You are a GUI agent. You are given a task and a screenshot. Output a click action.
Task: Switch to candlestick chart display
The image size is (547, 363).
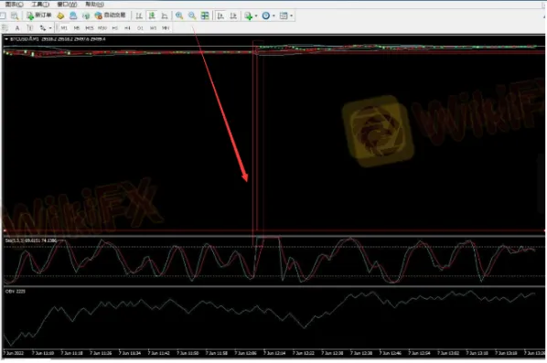coord(152,16)
